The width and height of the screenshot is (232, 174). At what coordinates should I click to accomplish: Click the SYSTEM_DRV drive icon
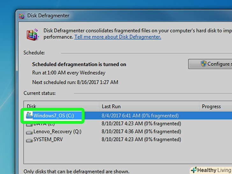[x=29, y=140]
